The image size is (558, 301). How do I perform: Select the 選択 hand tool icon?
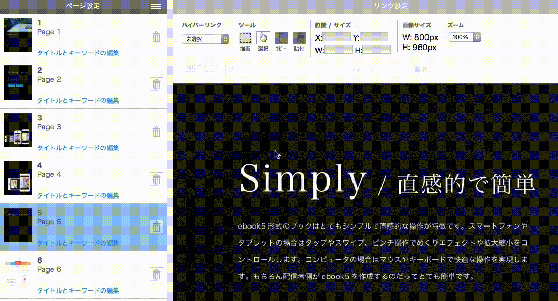tap(263, 38)
